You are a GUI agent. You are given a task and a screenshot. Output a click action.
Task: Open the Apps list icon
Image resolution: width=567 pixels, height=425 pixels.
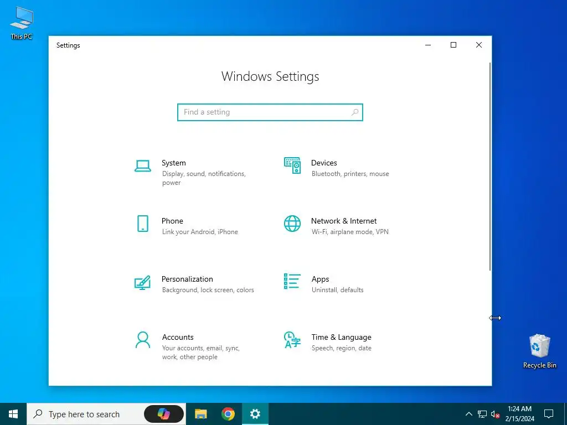pyautogui.click(x=292, y=281)
